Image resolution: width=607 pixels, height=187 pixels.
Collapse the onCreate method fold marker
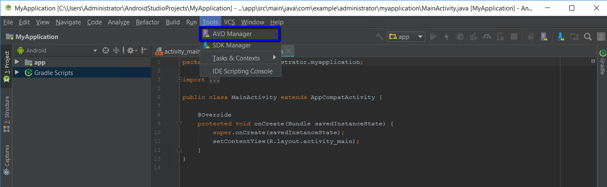[x=179, y=124]
